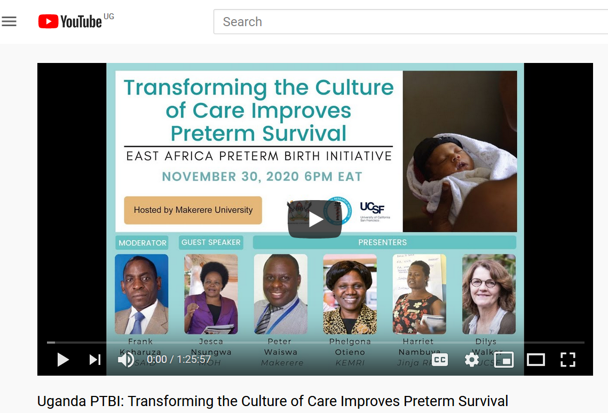The height and width of the screenshot is (413, 608).
Task: Toggle closed captions on
Action: tap(440, 360)
